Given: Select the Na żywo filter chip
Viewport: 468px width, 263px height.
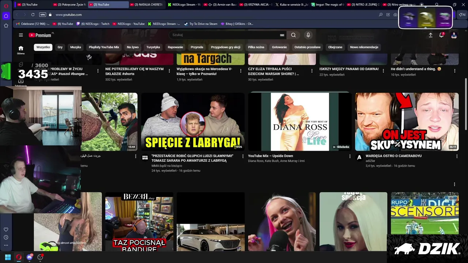Looking at the screenshot, I should pyautogui.click(x=133, y=47).
